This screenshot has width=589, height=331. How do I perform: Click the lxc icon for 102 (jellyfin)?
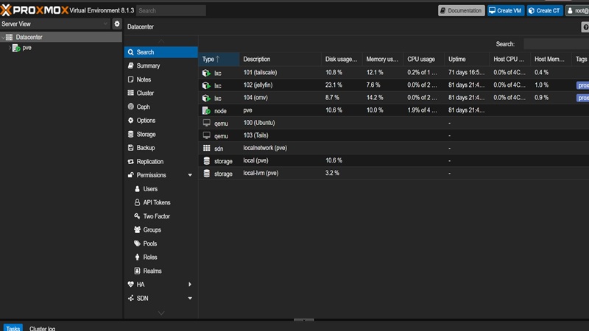[x=206, y=85]
